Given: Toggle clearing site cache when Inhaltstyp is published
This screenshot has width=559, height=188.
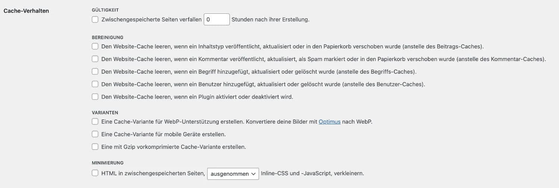Looking at the screenshot, I should [95, 47].
